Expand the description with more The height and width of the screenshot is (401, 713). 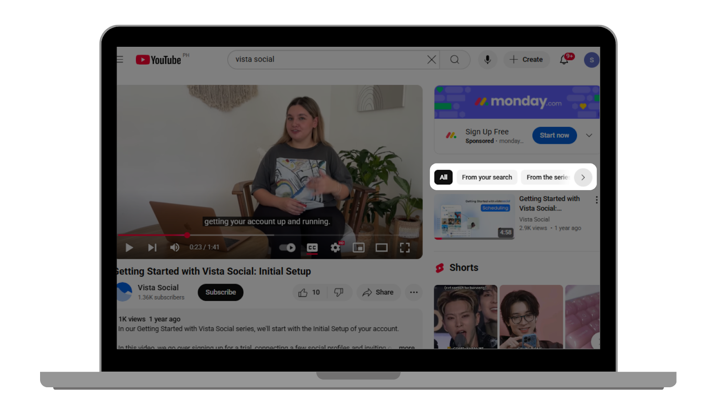pyautogui.click(x=406, y=347)
